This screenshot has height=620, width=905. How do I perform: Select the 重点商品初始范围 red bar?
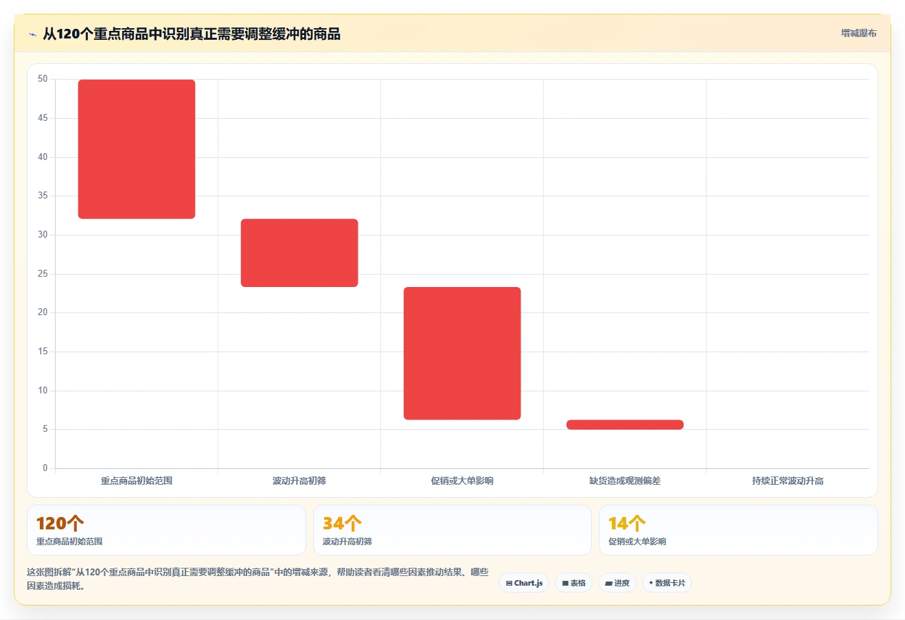[x=137, y=149]
